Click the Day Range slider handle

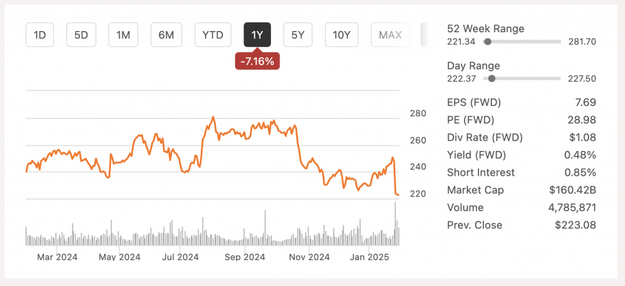492,78
